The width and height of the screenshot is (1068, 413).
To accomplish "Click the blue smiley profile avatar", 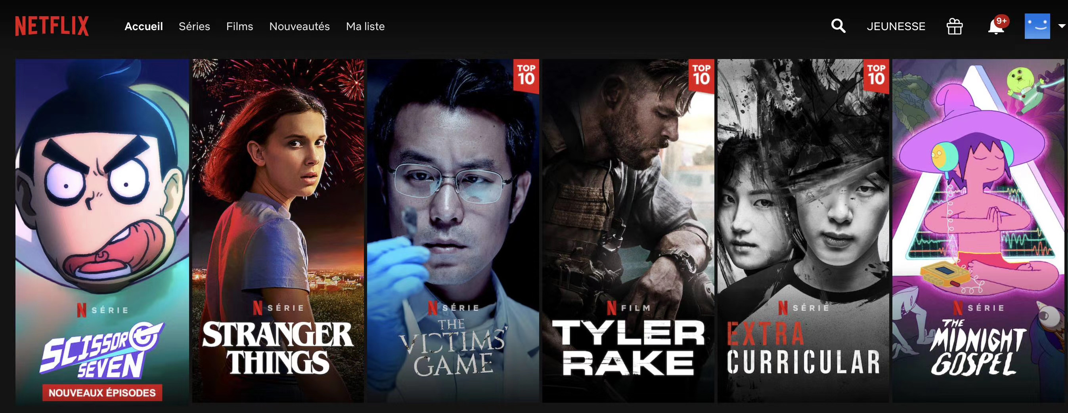I will pyautogui.click(x=1037, y=26).
